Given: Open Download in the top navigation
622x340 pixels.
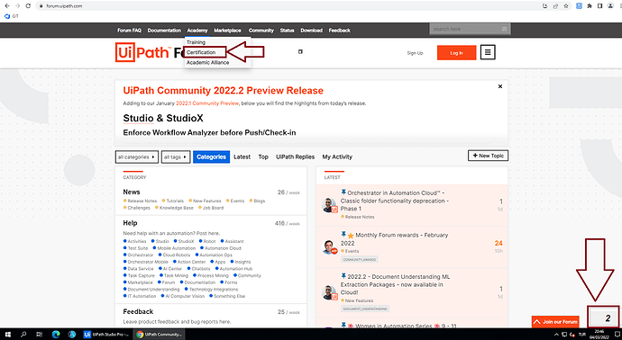Looking at the screenshot, I should click(x=311, y=31).
